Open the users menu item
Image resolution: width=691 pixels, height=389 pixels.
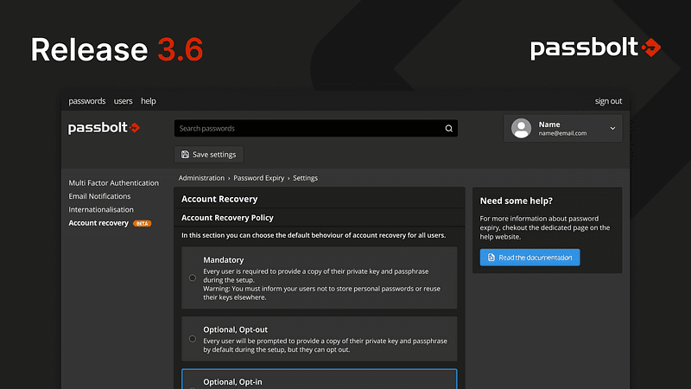click(x=124, y=101)
